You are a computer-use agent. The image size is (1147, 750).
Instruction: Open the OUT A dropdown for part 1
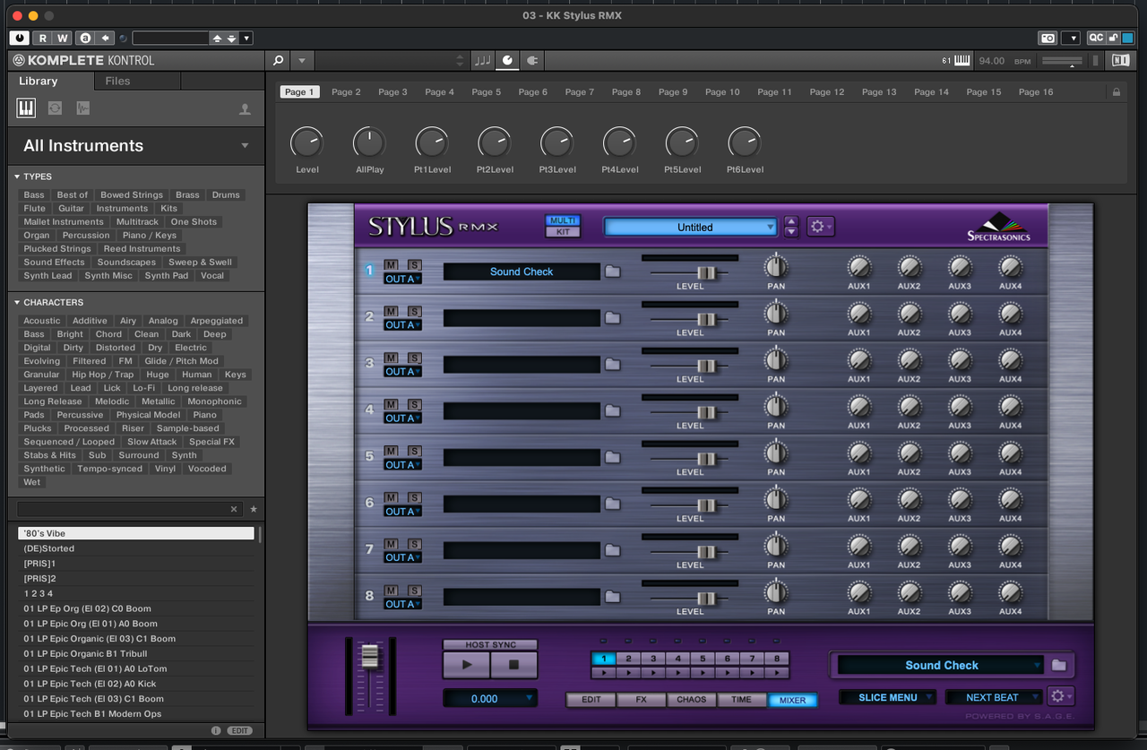click(x=402, y=279)
